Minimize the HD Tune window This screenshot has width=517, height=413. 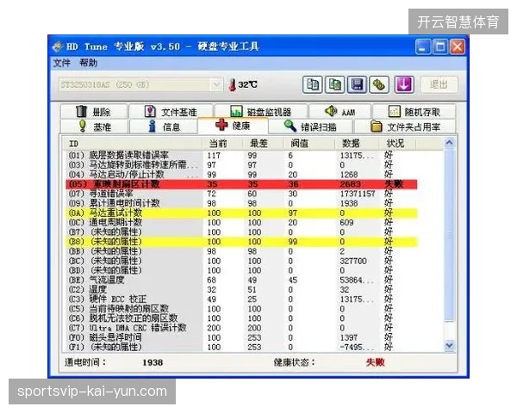point(423,46)
